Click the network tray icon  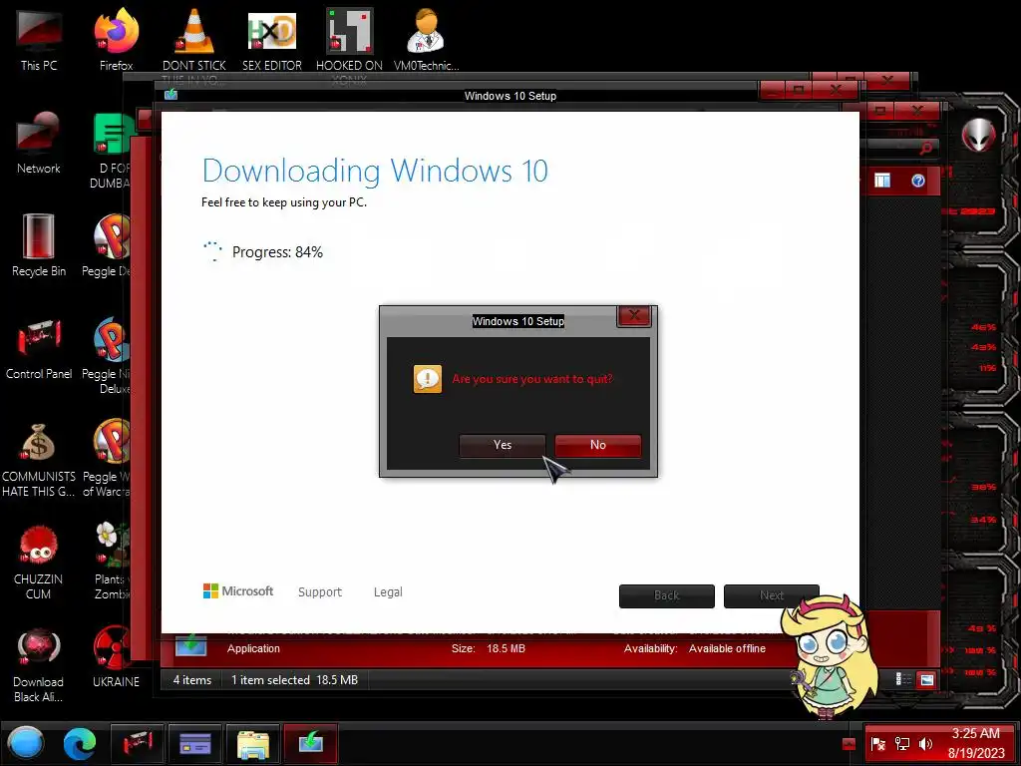pos(901,744)
